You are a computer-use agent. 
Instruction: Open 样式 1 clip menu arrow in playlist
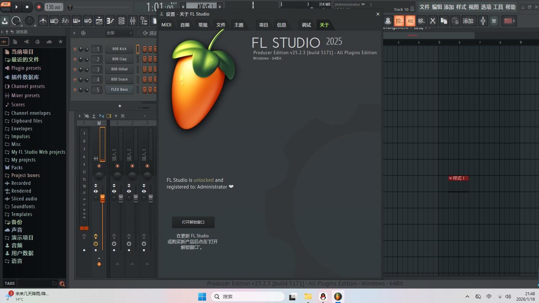point(451,178)
